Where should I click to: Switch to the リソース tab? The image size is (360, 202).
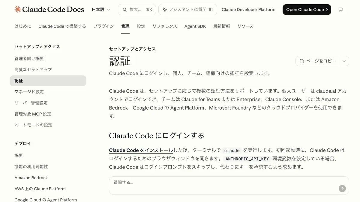[x=245, y=26]
